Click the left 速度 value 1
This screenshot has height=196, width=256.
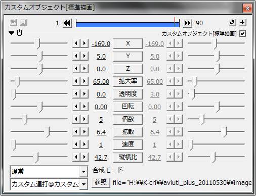[x=101, y=145]
